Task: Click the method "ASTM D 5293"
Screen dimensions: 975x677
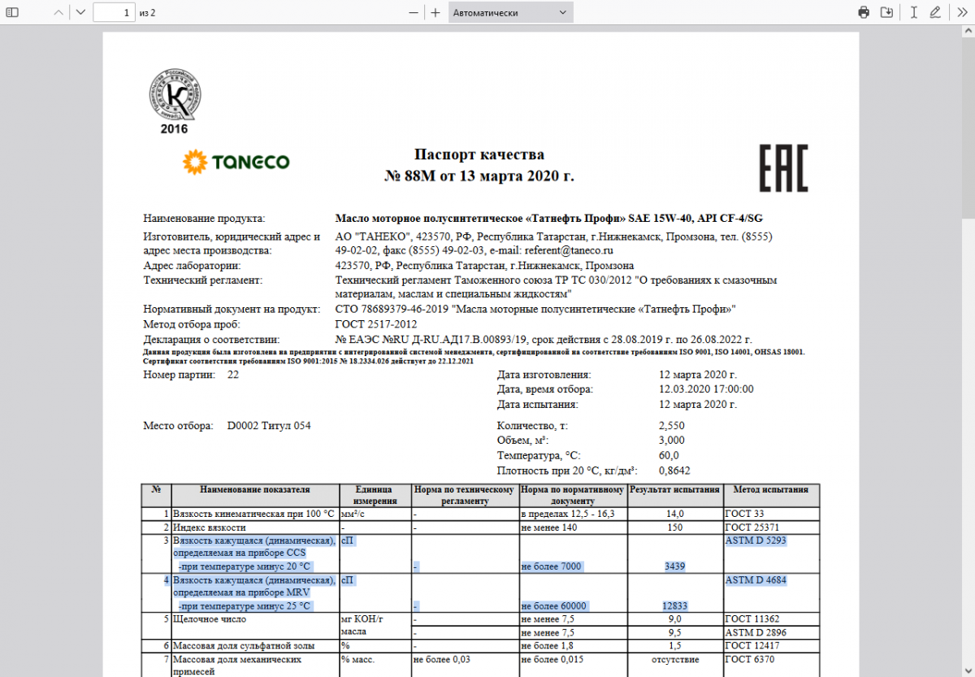Action: point(756,540)
